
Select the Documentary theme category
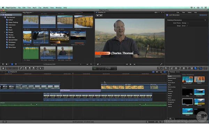172,87
